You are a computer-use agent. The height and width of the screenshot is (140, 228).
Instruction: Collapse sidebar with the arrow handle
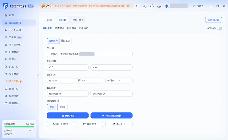(x=39, y=76)
